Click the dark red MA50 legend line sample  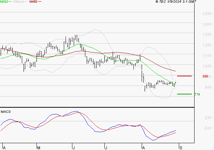(40, 1)
